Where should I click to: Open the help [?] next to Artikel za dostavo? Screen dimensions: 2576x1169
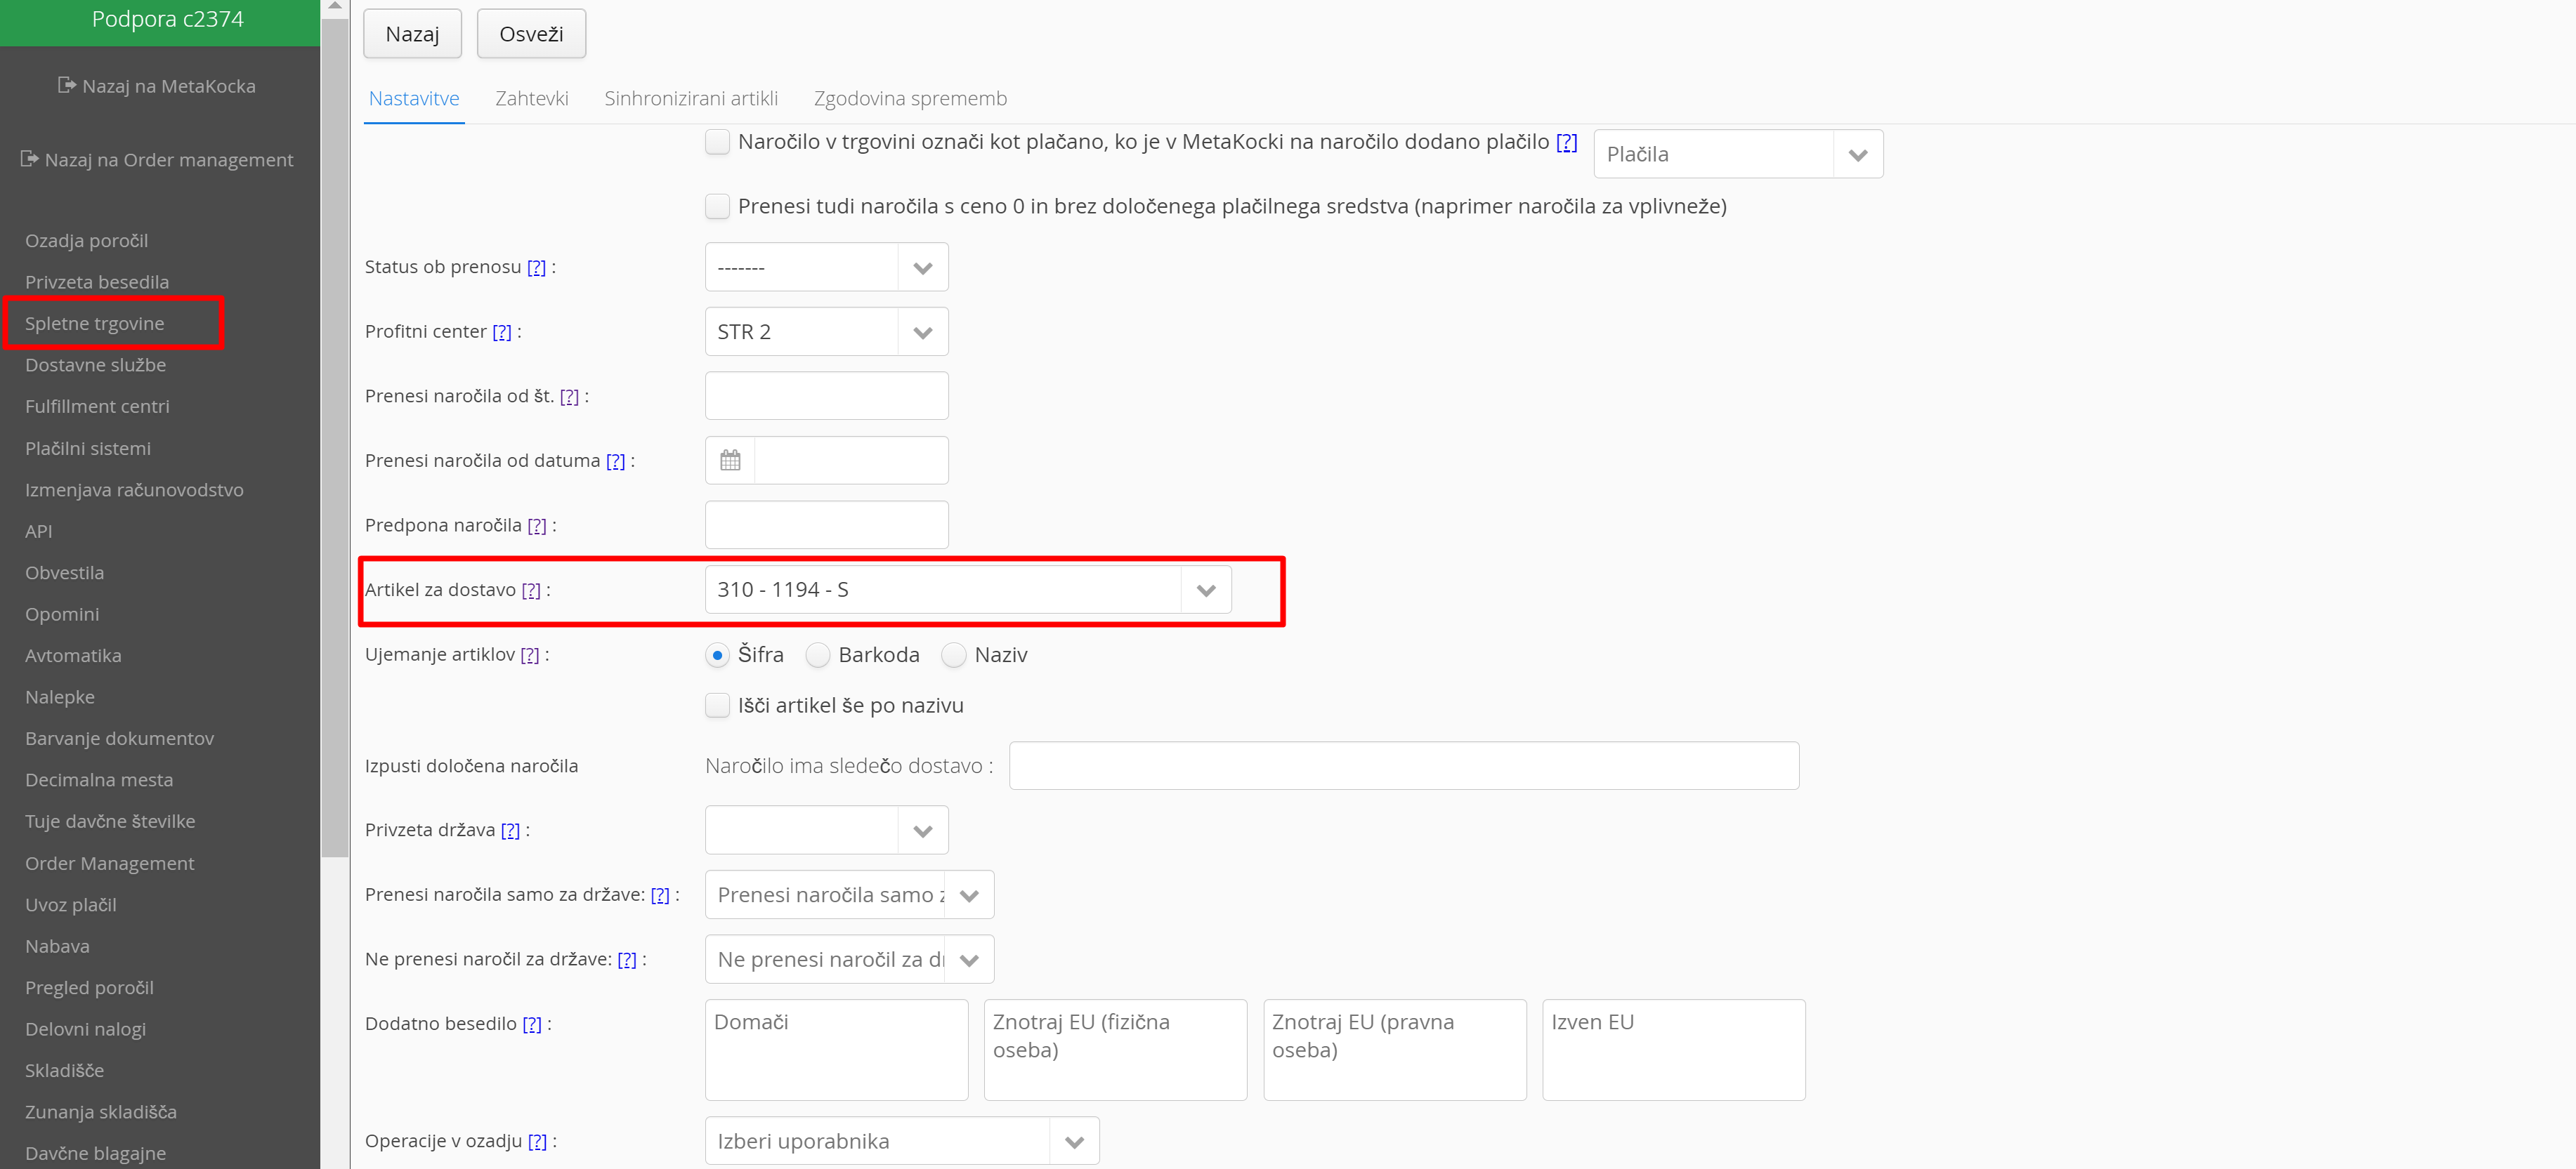point(531,590)
